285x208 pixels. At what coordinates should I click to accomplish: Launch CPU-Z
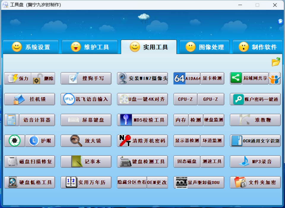pos(185,99)
